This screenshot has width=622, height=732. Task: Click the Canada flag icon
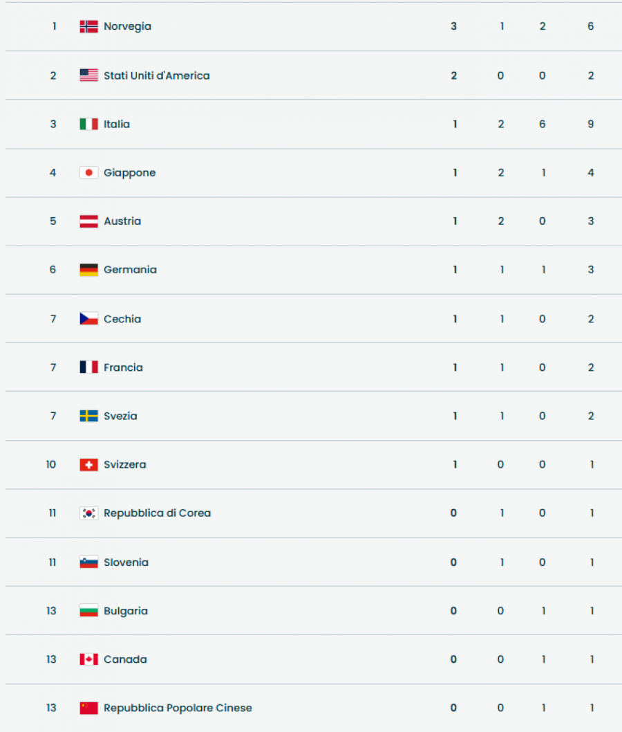(88, 659)
